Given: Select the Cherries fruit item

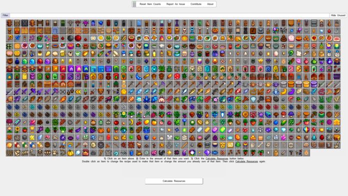Looking at the screenshot, I should [138, 122].
